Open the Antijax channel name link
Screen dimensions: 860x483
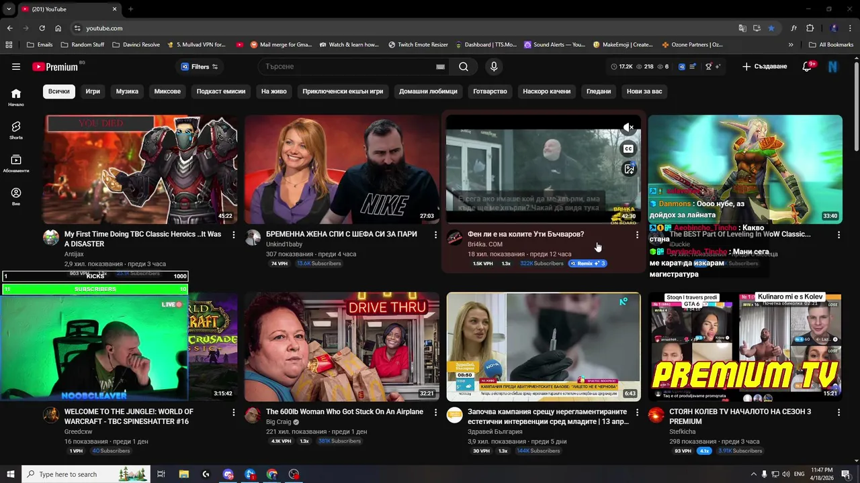tap(74, 254)
